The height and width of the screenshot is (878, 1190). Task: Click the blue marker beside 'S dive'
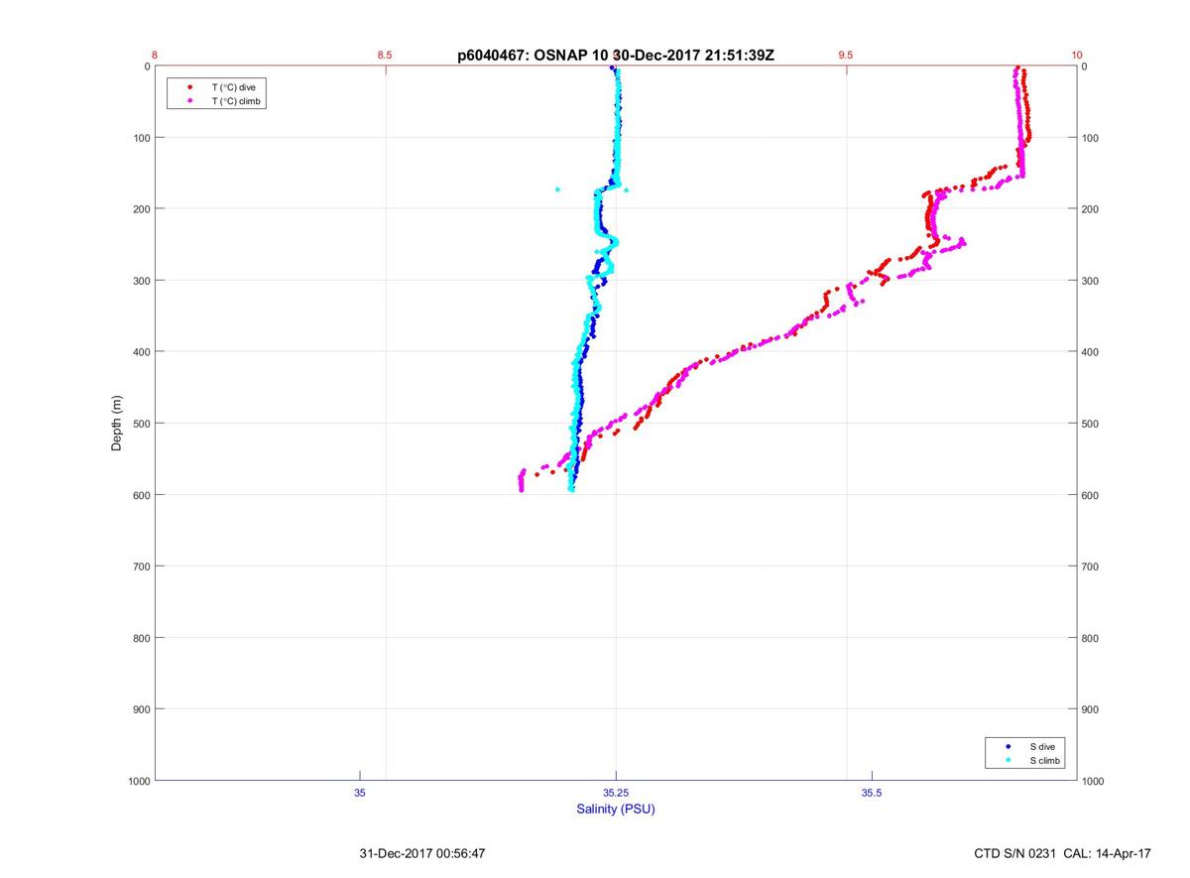coord(1008,746)
